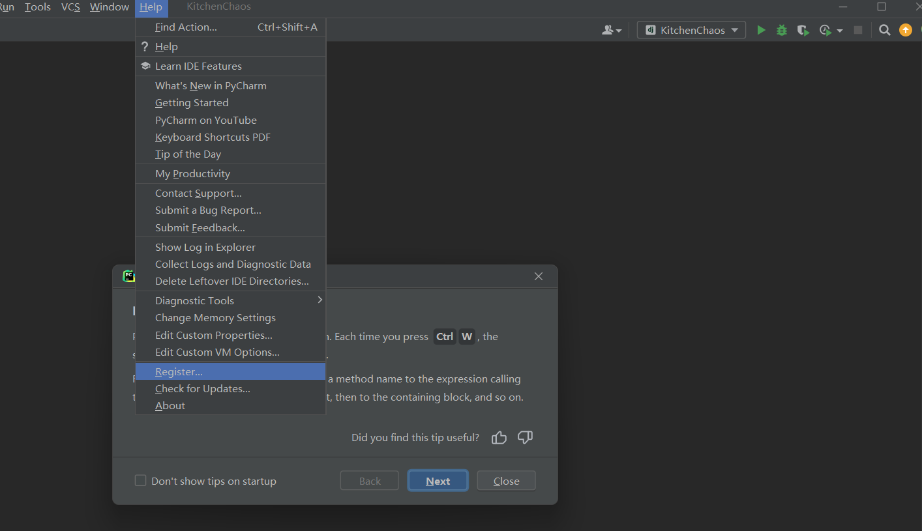
Task: Click the PyCharm logo in dialog title
Action: (x=128, y=276)
